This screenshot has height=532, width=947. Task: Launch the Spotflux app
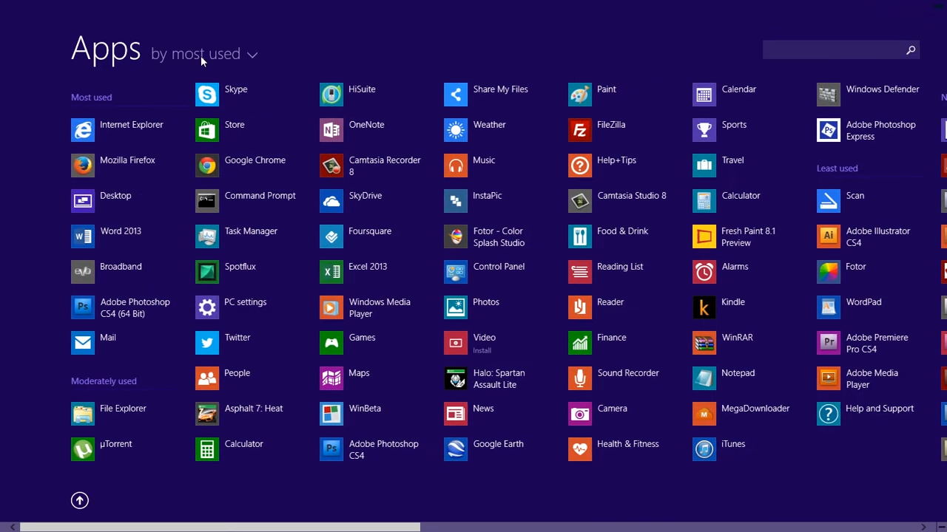(x=207, y=272)
